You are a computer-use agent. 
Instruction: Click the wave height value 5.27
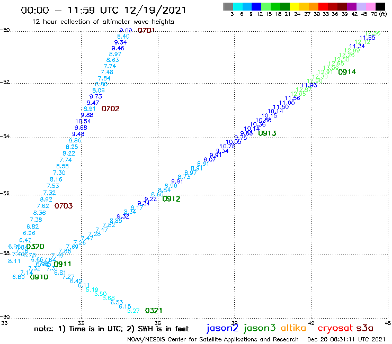pos(133,311)
